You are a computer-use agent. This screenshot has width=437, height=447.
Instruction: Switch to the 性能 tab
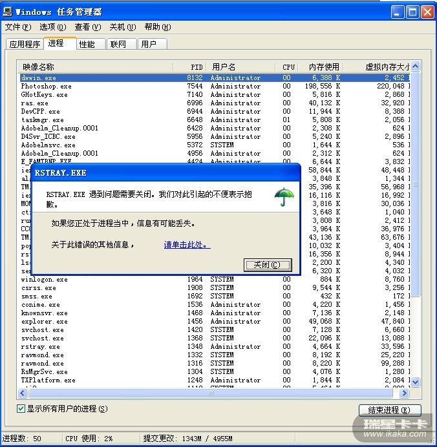[91, 44]
